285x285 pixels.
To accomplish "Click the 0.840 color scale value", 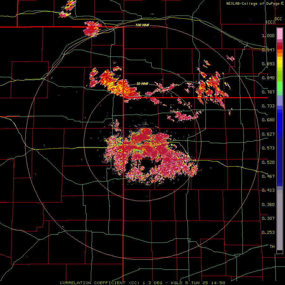I will pyautogui.click(x=268, y=78).
